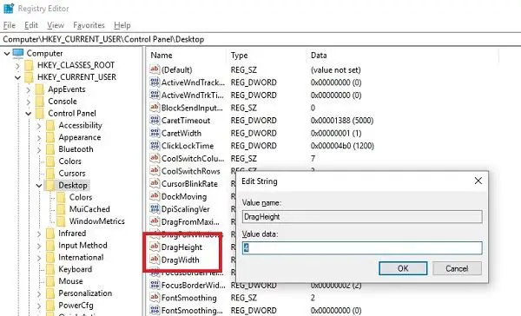Image resolution: width=521 pixels, height=316 pixels.
Task: Open the View menu
Action: [56, 25]
